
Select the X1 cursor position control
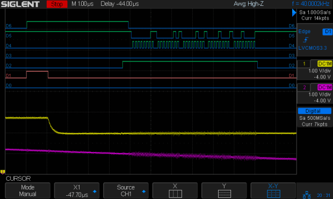77,190
